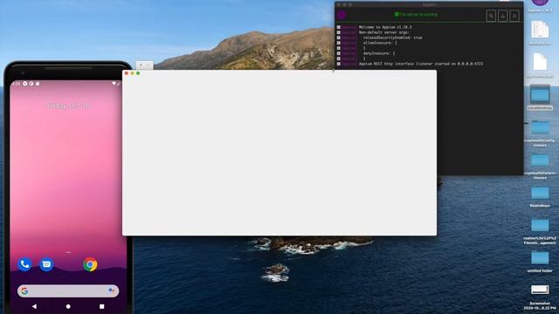Select the Appium 1.18.3 desktop icon

coord(540,5)
